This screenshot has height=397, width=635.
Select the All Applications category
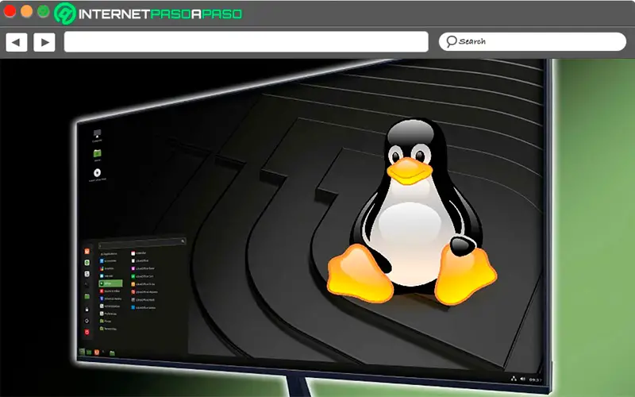[x=109, y=254]
